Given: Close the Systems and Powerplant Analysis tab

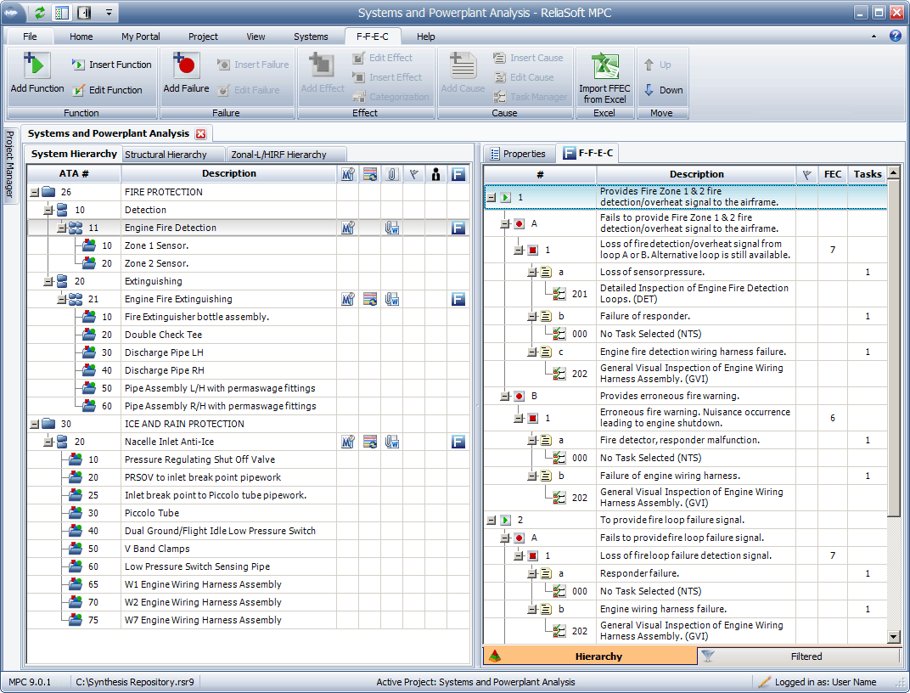Looking at the screenshot, I should coord(201,134).
